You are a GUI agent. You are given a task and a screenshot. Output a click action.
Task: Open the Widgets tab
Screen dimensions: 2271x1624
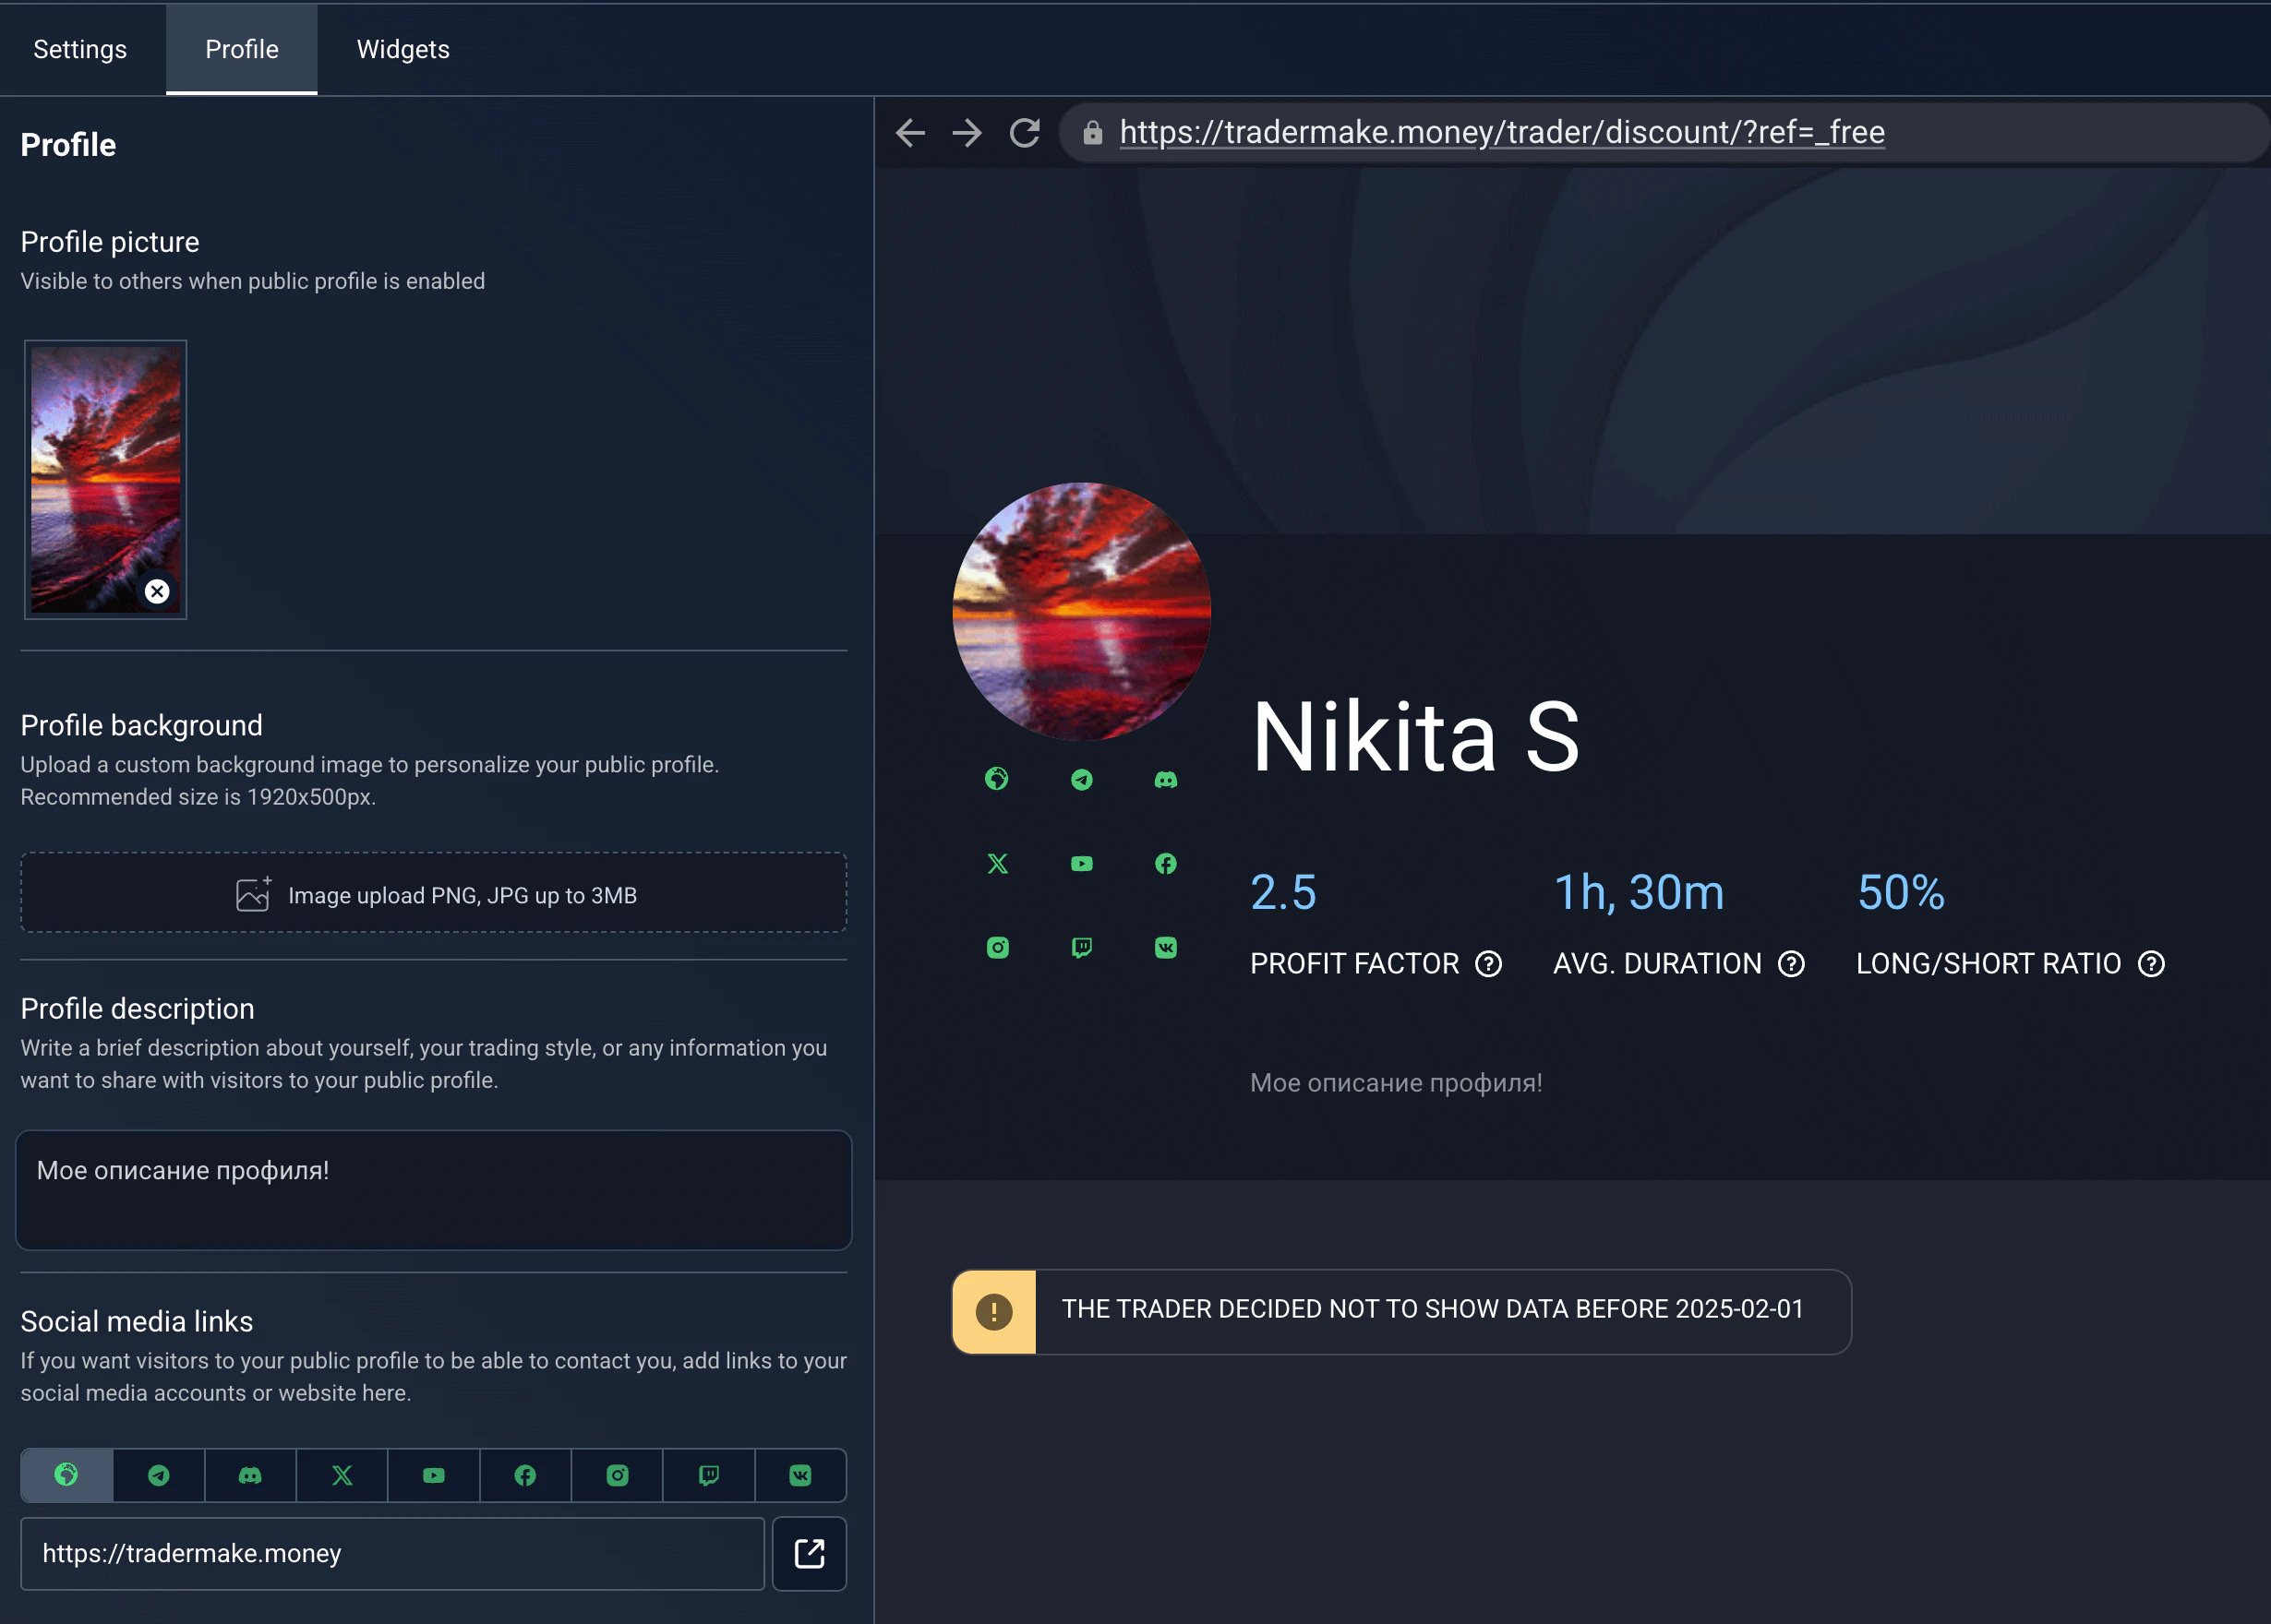(403, 49)
